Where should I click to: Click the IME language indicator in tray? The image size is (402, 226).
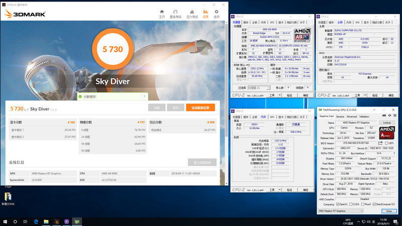[373, 221]
